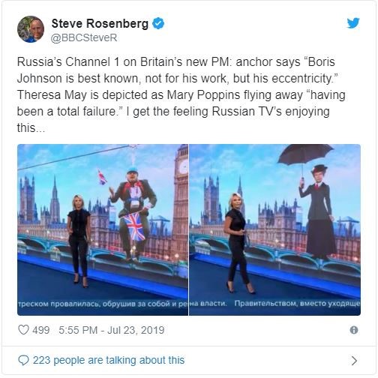The height and width of the screenshot is (378, 378).
Task: Click the anchor in the left photo
Action: tap(79, 241)
